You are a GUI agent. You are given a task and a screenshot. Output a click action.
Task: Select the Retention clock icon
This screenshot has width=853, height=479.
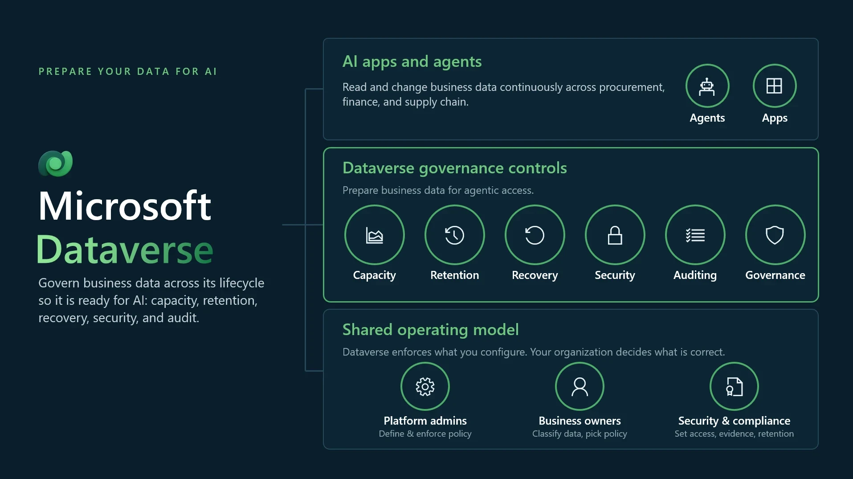(x=454, y=235)
